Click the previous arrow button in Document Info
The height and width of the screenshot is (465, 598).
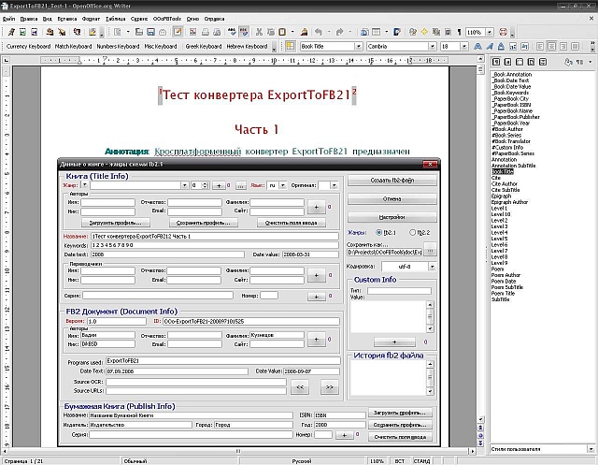click(299, 385)
